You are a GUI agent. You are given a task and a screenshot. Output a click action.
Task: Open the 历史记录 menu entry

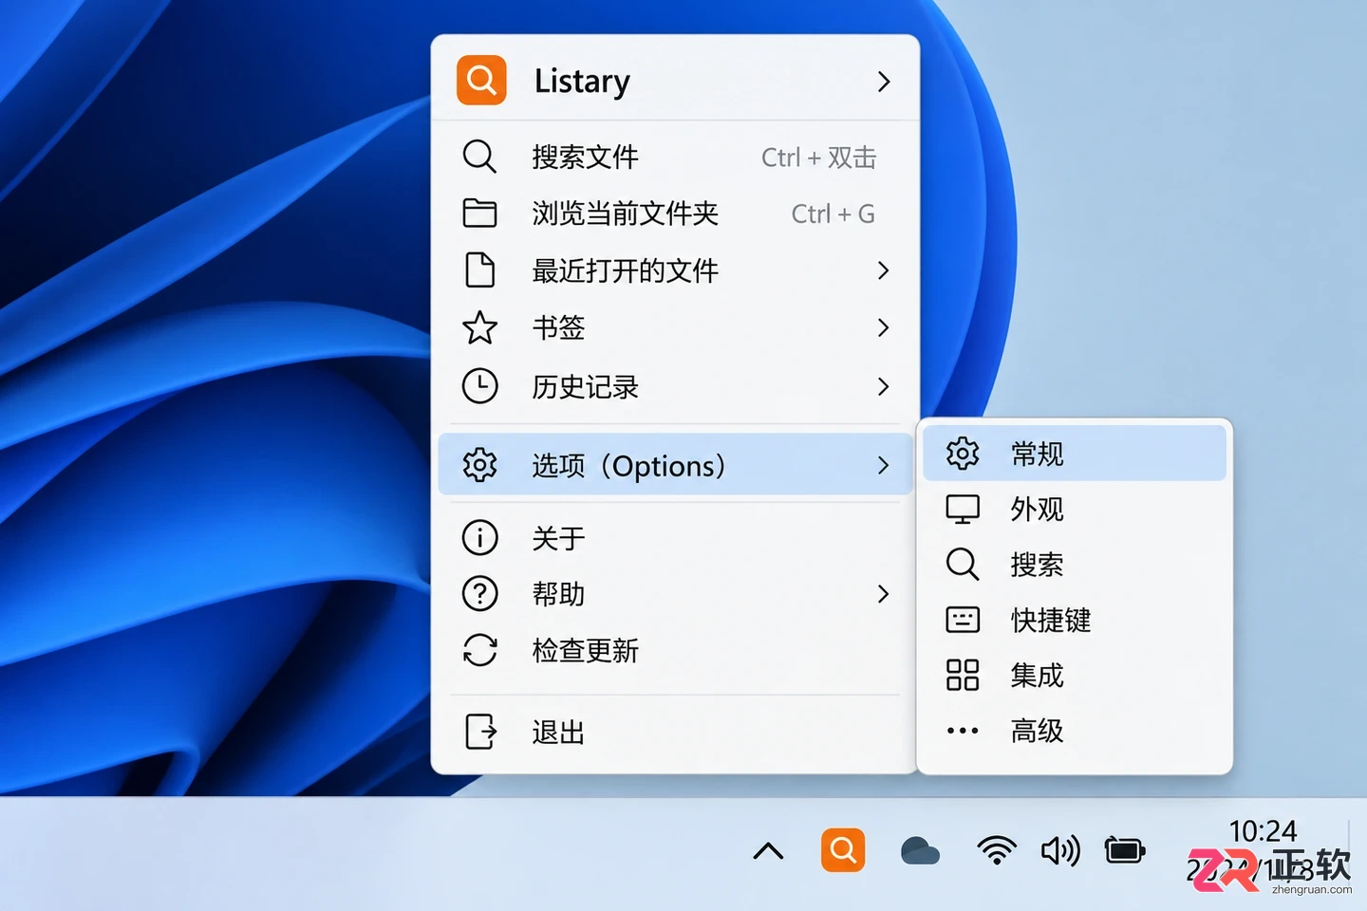pyautogui.click(x=675, y=386)
